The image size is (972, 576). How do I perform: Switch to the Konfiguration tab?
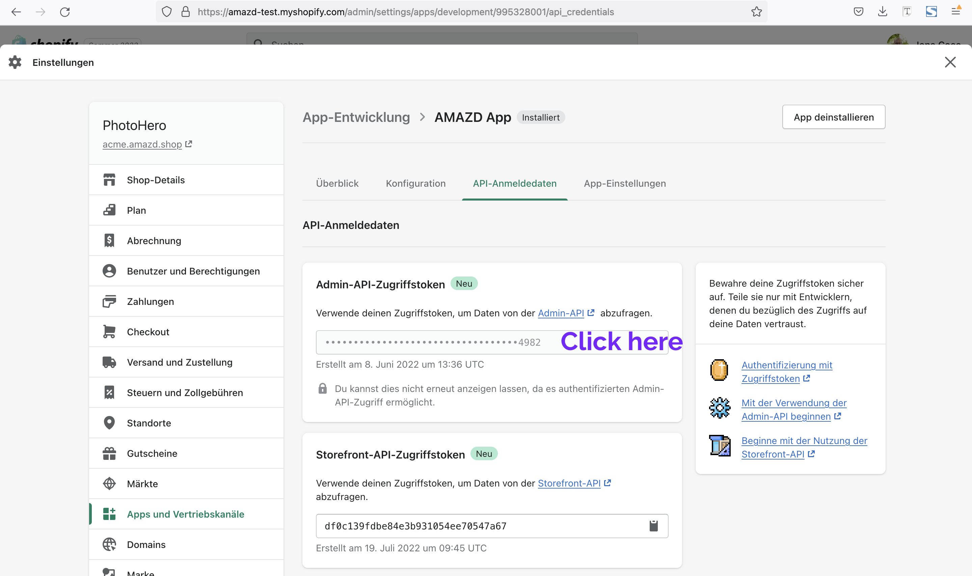(x=415, y=183)
